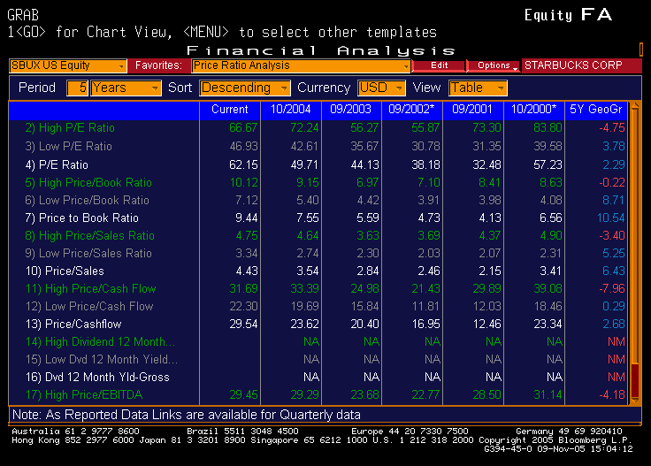
Task: Open the SBUX US Equity security dropdown
Action: point(68,65)
